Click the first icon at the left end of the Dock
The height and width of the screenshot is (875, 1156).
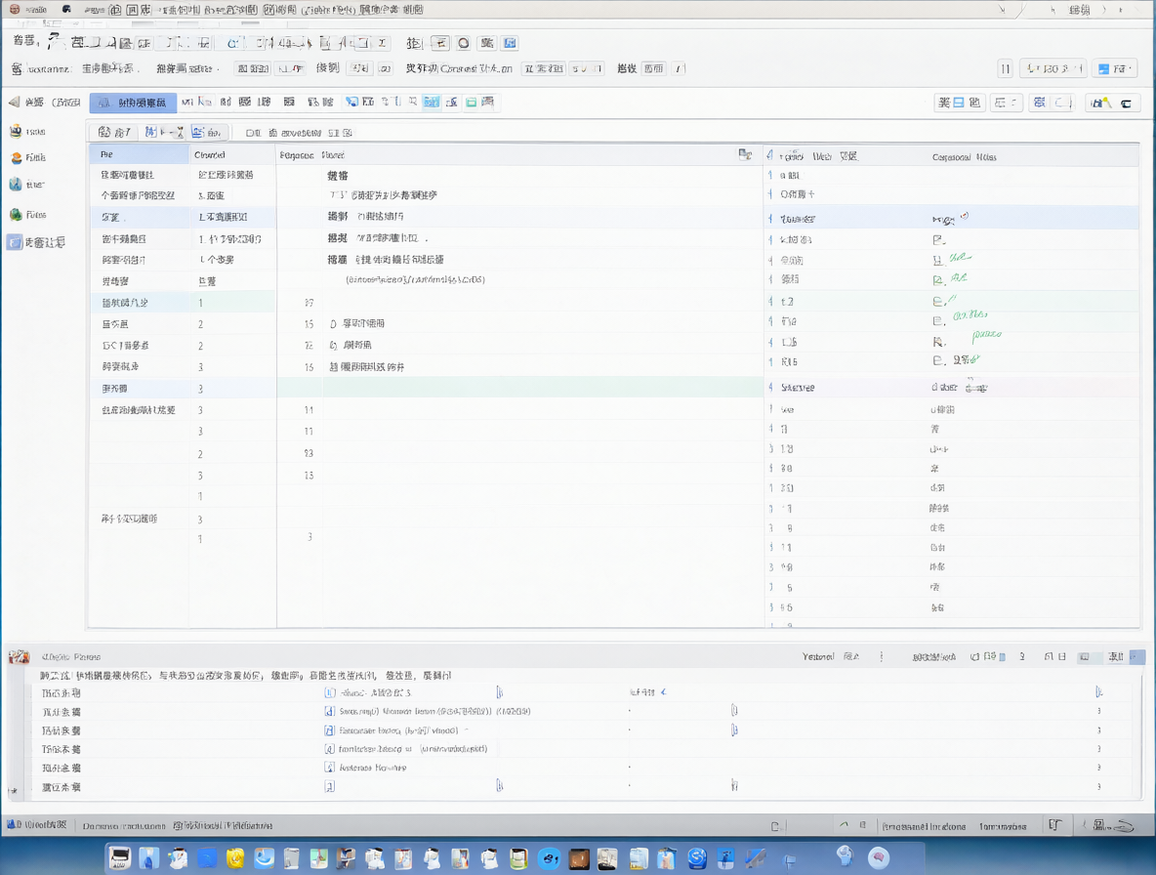[120, 858]
